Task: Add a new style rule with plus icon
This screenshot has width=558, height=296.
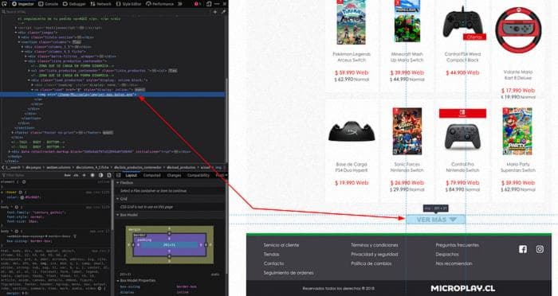Action: point(84,175)
